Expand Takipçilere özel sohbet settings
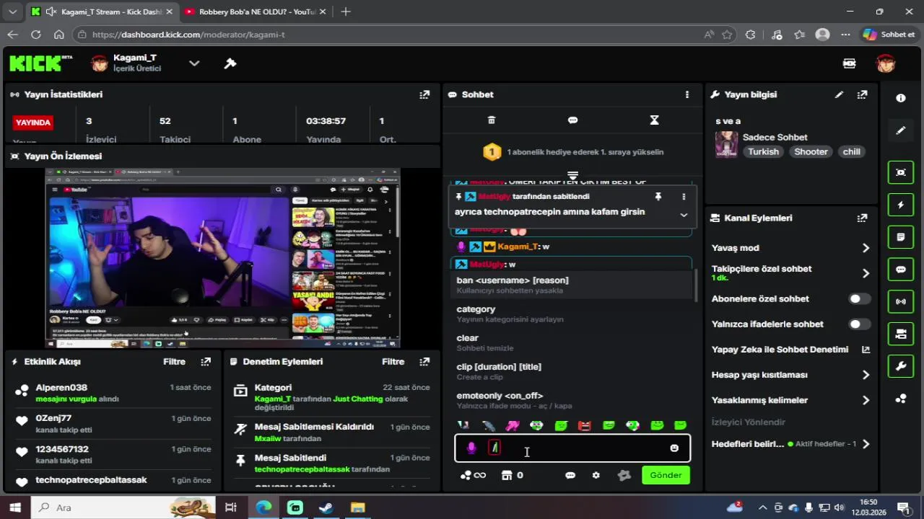 point(865,273)
